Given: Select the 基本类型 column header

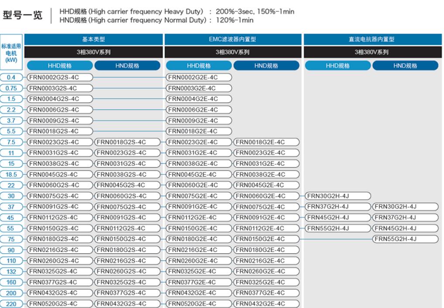Looking at the screenshot, I should tap(93, 39).
